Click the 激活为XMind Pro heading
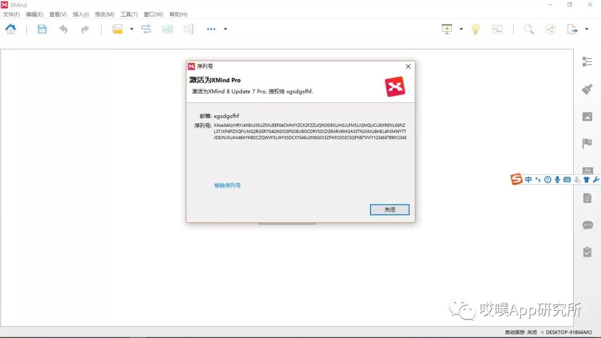Screen dimensions: 601x338 (215, 80)
